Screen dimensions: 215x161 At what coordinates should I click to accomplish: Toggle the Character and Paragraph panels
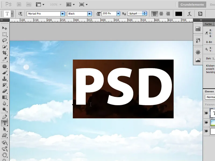coord(200,14)
